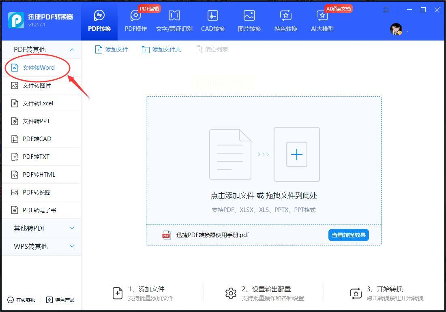The image size is (446, 312).
Task: Go to the CAD转换 tab
Action: coord(213,21)
